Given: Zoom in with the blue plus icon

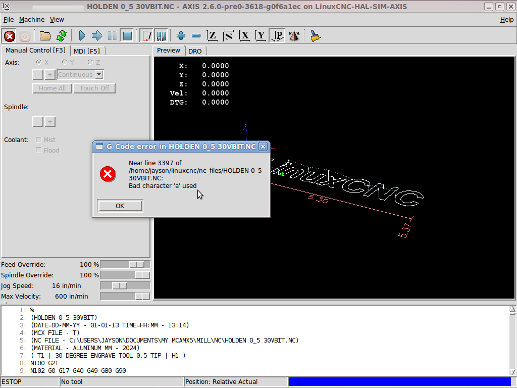Looking at the screenshot, I should tap(181, 36).
